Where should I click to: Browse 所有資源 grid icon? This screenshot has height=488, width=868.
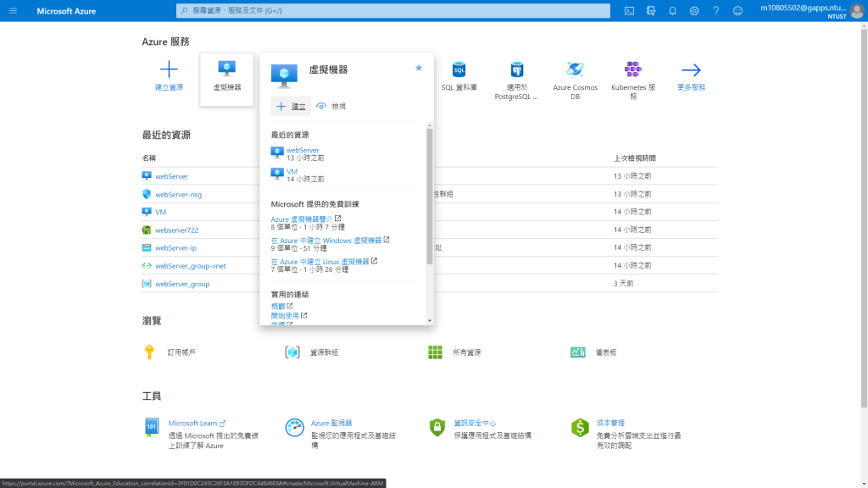[435, 352]
